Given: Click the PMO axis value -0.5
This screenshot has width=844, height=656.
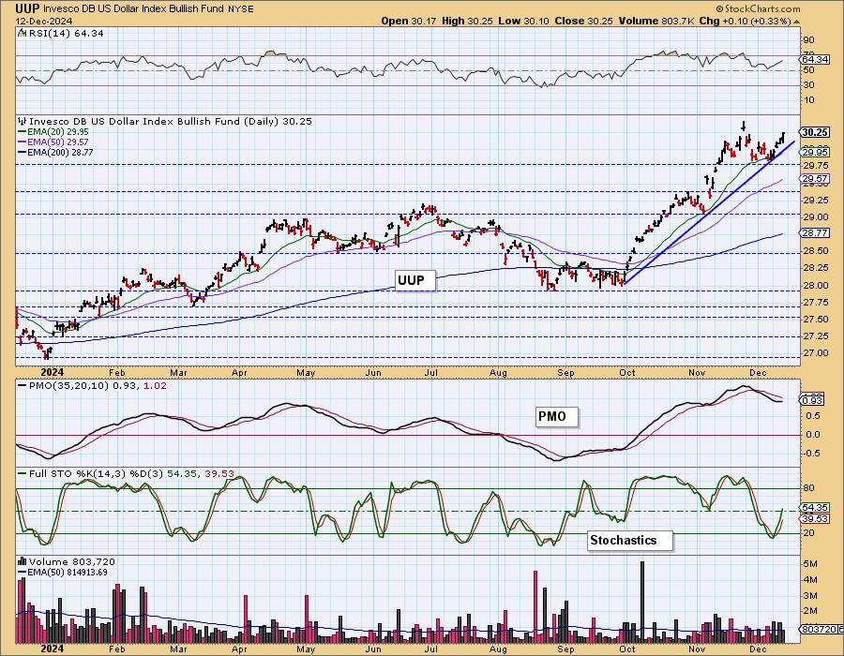Looking at the screenshot, I should click(812, 454).
